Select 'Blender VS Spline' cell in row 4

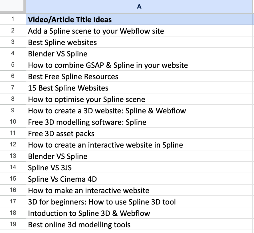coord(140,53)
